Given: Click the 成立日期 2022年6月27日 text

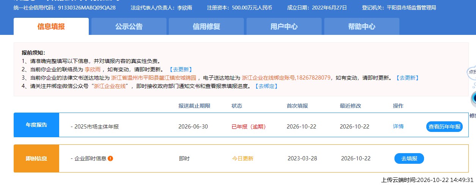Looking at the screenshot, I should pos(317,8).
